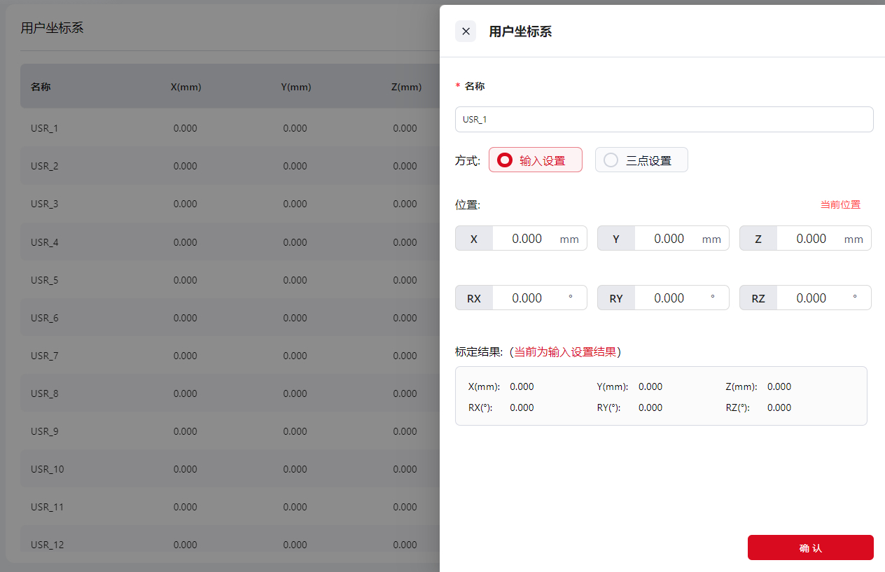This screenshot has width=885, height=572.
Task: Click the USR_11 table entry
Action: coord(47,507)
